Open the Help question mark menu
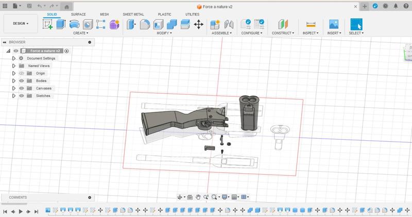Viewport: 412px width, 217px height. (x=406, y=6)
